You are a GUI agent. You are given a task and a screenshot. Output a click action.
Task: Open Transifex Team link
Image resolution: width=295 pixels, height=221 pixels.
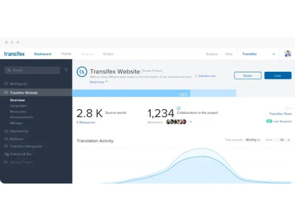[280, 114]
